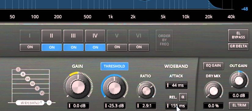Select band II button
Image resolution: width=252 pixels, height=111 pixels.
pos(51,36)
